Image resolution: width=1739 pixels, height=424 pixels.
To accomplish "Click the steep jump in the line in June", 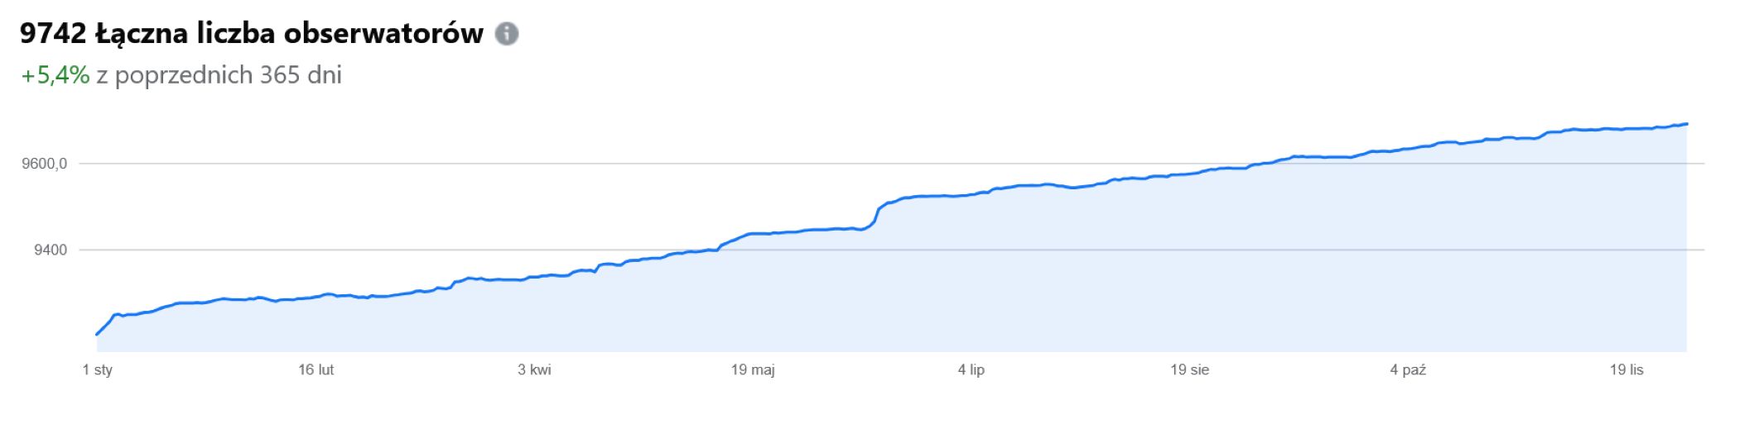I will [x=877, y=214].
